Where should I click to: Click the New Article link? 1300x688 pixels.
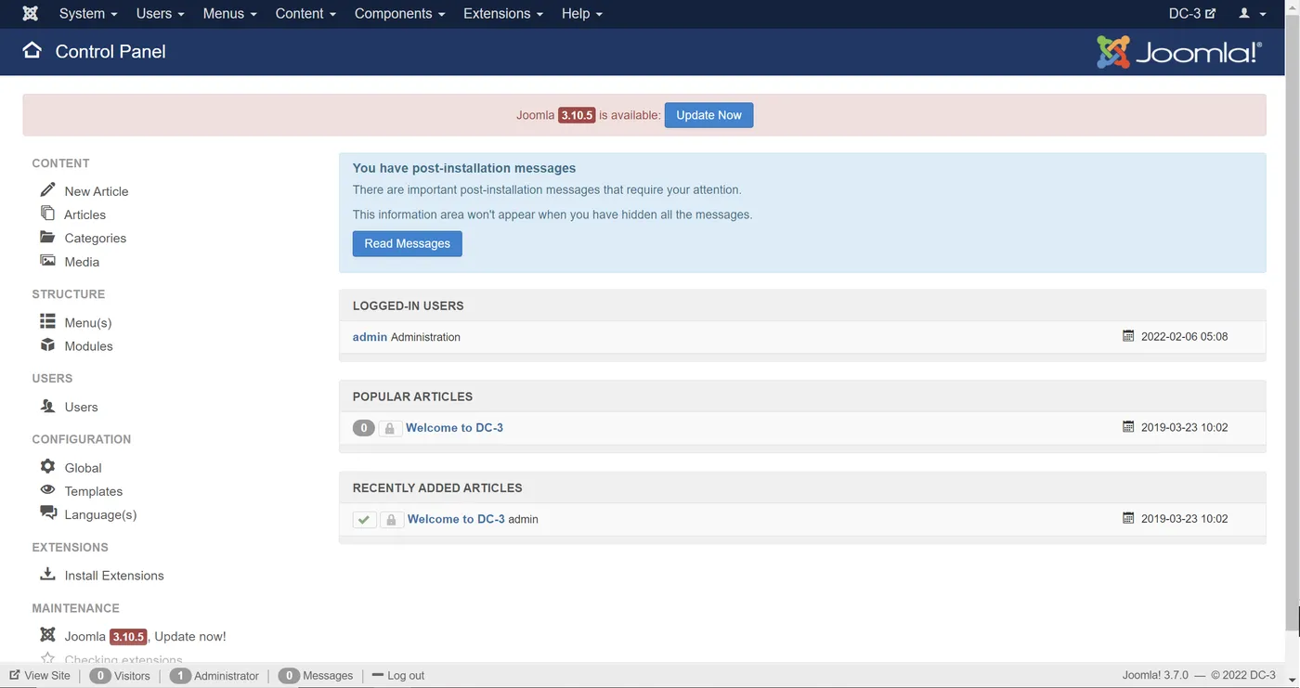tap(97, 191)
